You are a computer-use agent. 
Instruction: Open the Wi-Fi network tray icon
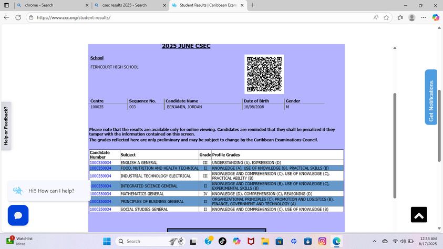tap(395, 241)
